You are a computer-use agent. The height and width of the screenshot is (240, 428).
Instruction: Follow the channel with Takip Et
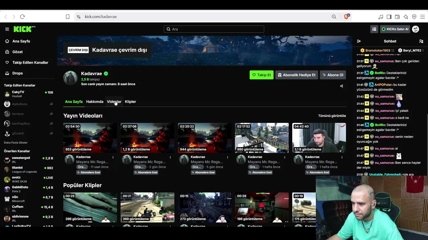tap(261, 75)
